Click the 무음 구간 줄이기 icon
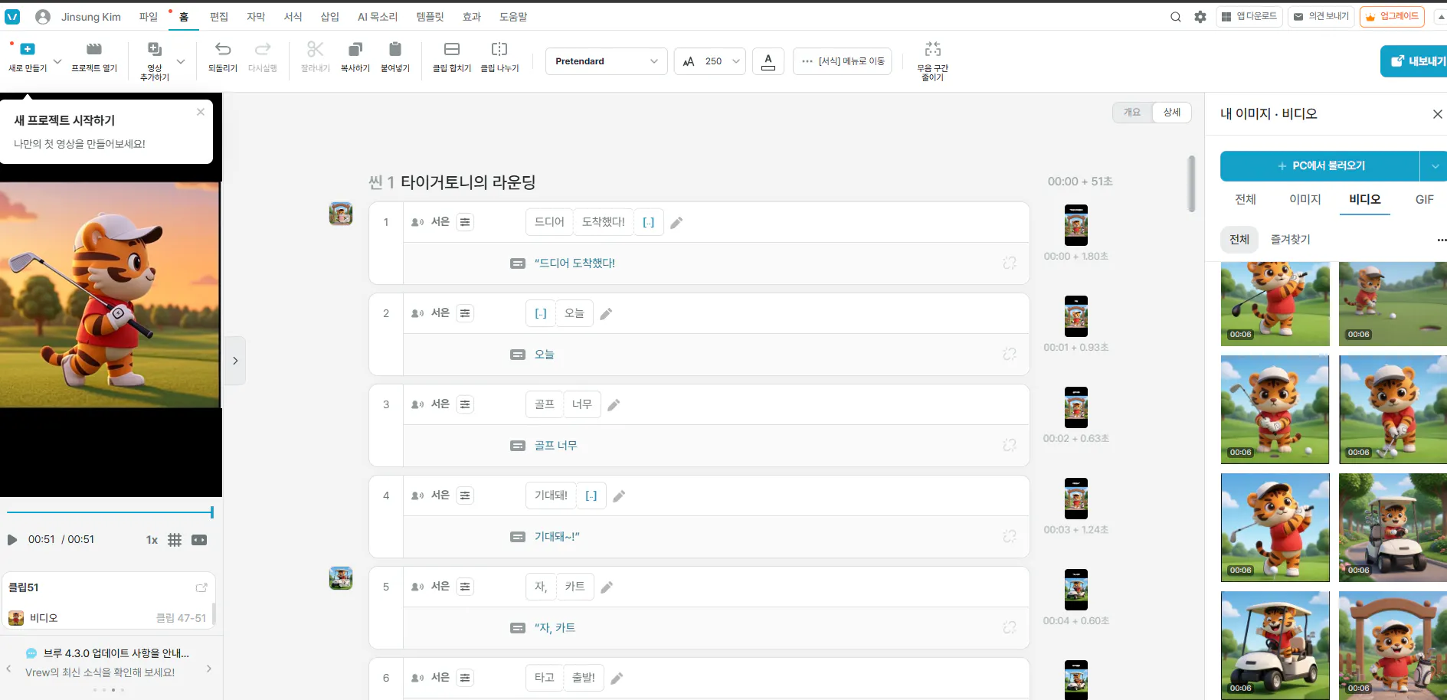 (933, 49)
